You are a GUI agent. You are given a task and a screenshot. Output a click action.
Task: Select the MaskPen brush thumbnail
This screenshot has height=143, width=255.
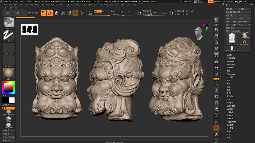pos(9,23)
